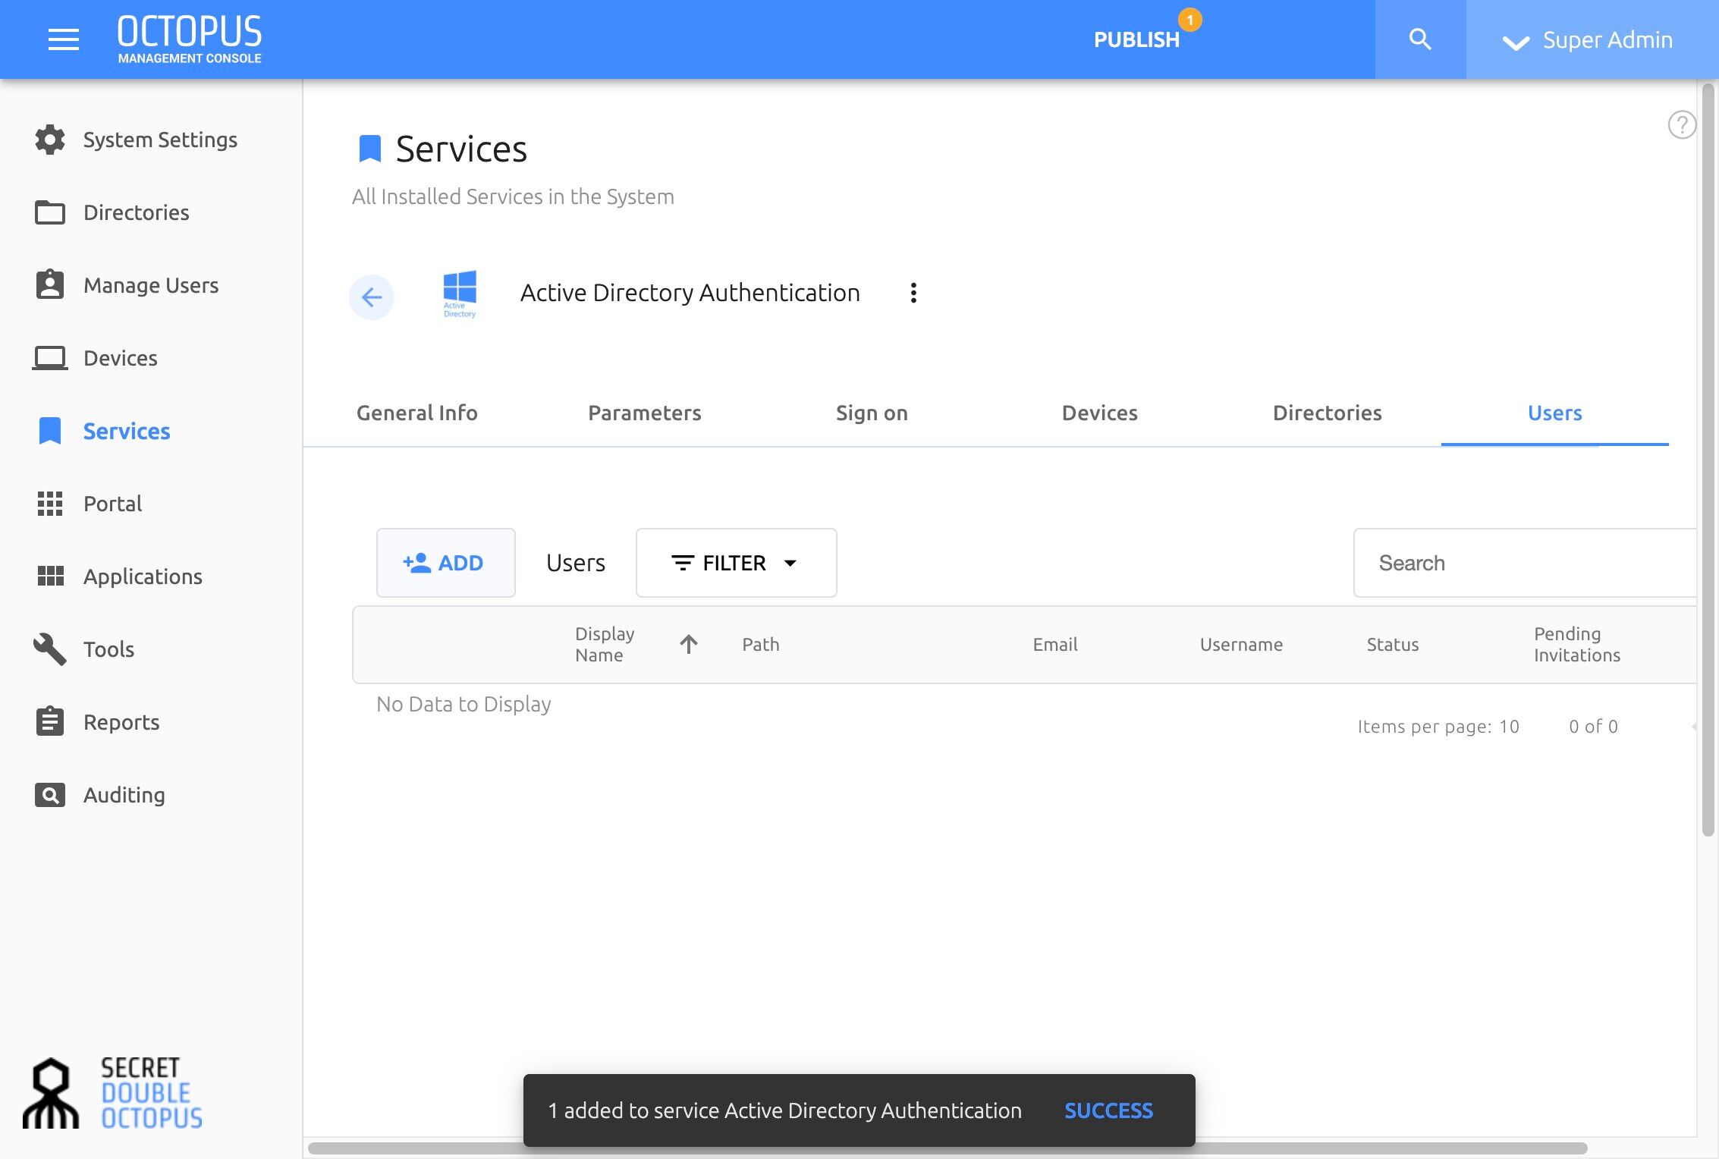Open the search magnifier in header
This screenshot has width=1719, height=1159.
[x=1419, y=39]
